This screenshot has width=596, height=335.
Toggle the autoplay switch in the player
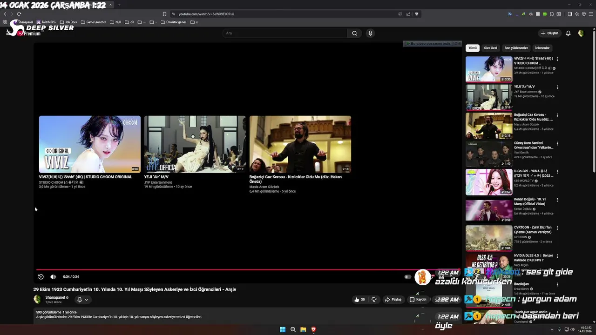pyautogui.click(x=408, y=277)
